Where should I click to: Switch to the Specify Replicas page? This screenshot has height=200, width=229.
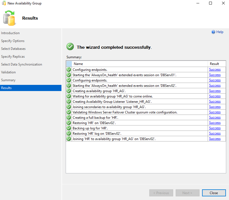point(13,57)
